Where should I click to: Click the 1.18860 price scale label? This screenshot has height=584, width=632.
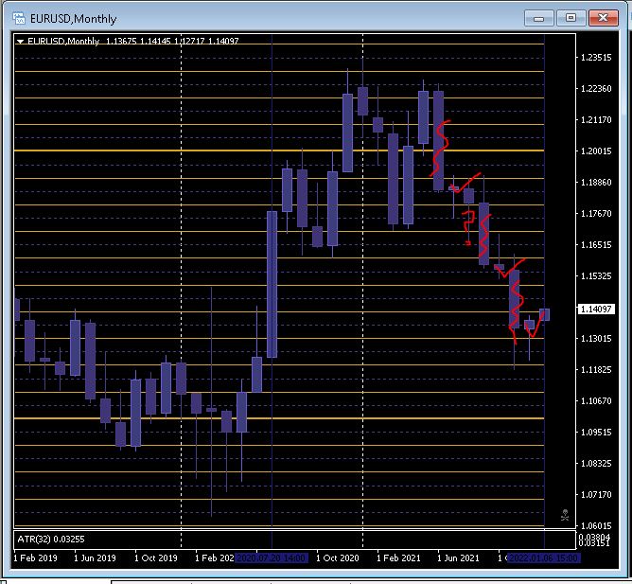coord(596,183)
